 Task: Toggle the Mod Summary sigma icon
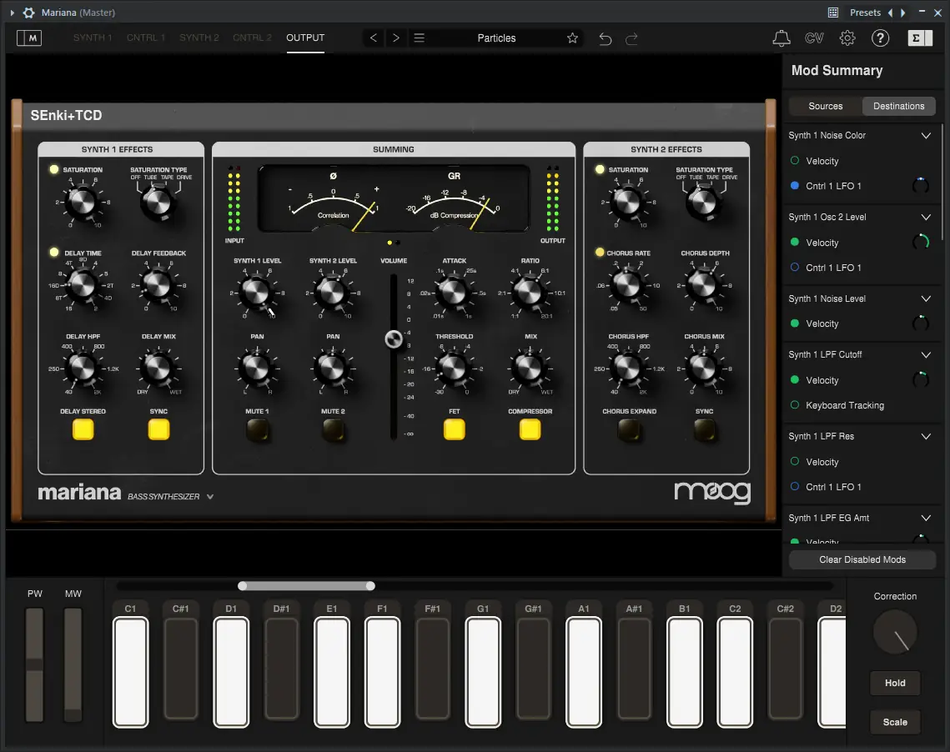click(x=920, y=38)
